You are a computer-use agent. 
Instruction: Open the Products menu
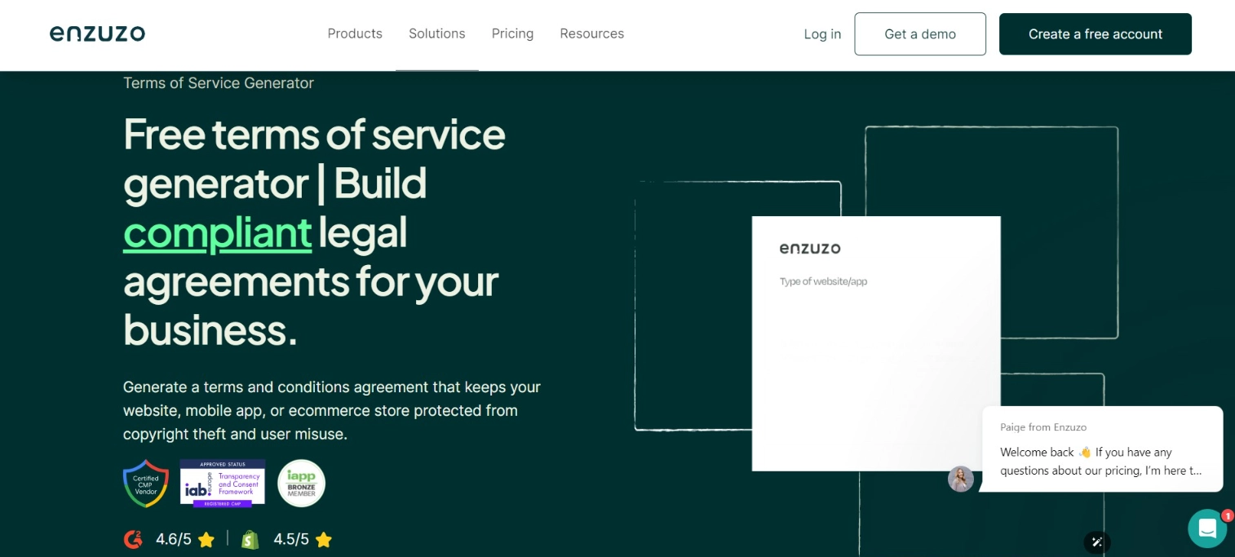coord(355,33)
